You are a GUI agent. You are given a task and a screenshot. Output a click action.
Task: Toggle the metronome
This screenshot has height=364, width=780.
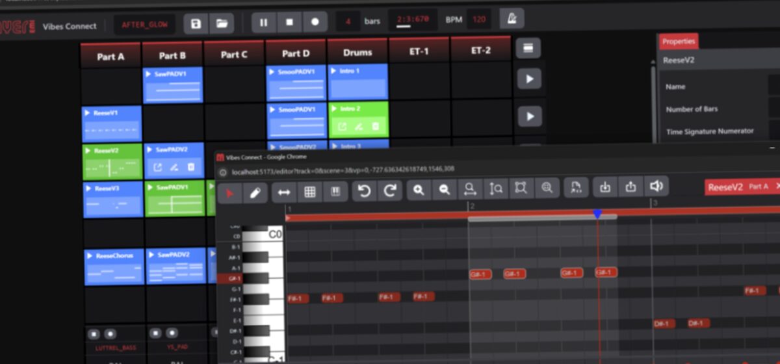click(512, 19)
